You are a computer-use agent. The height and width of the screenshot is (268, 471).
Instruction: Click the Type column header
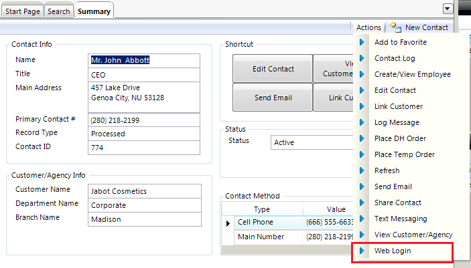[262, 209]
